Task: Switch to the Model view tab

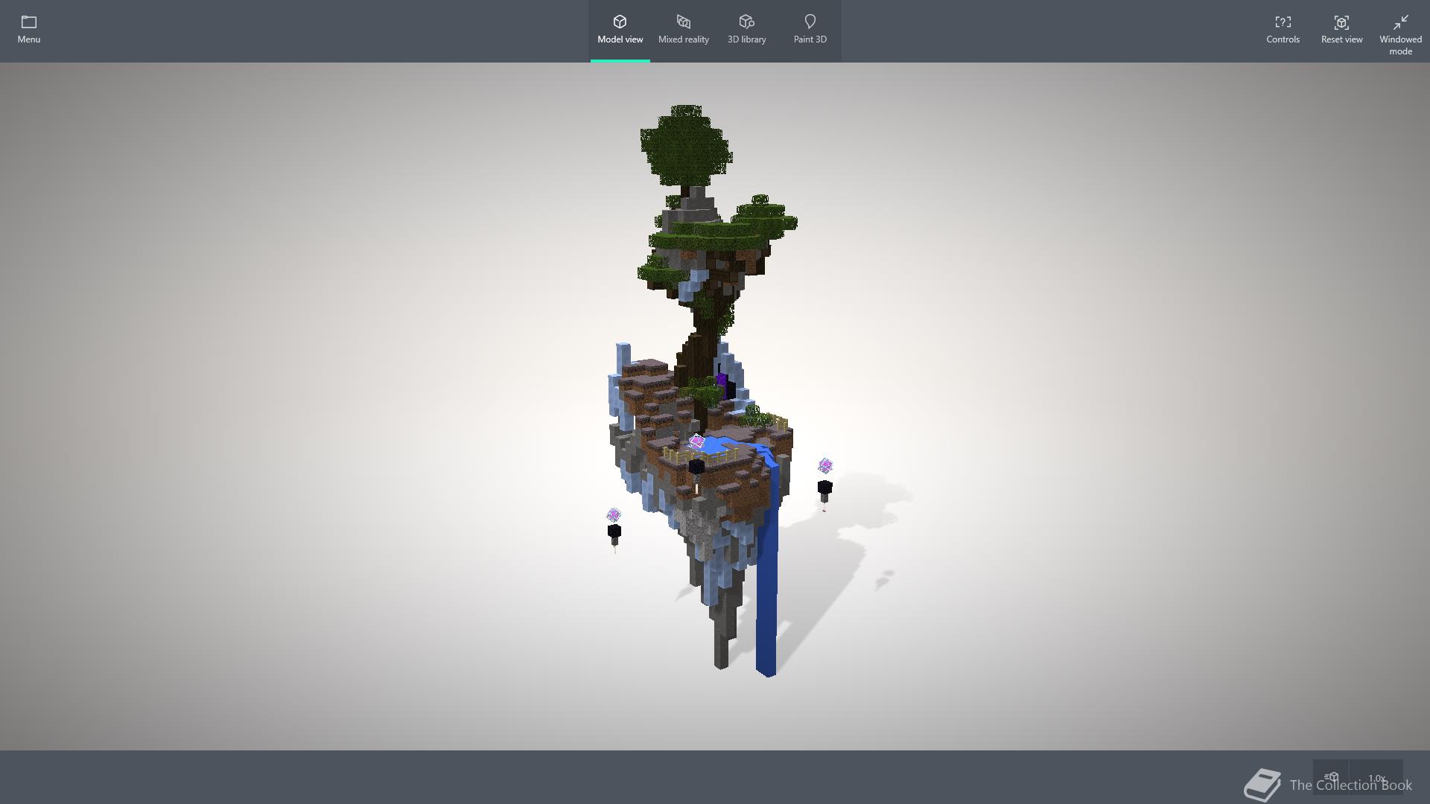Action: [x=620, y=31]
